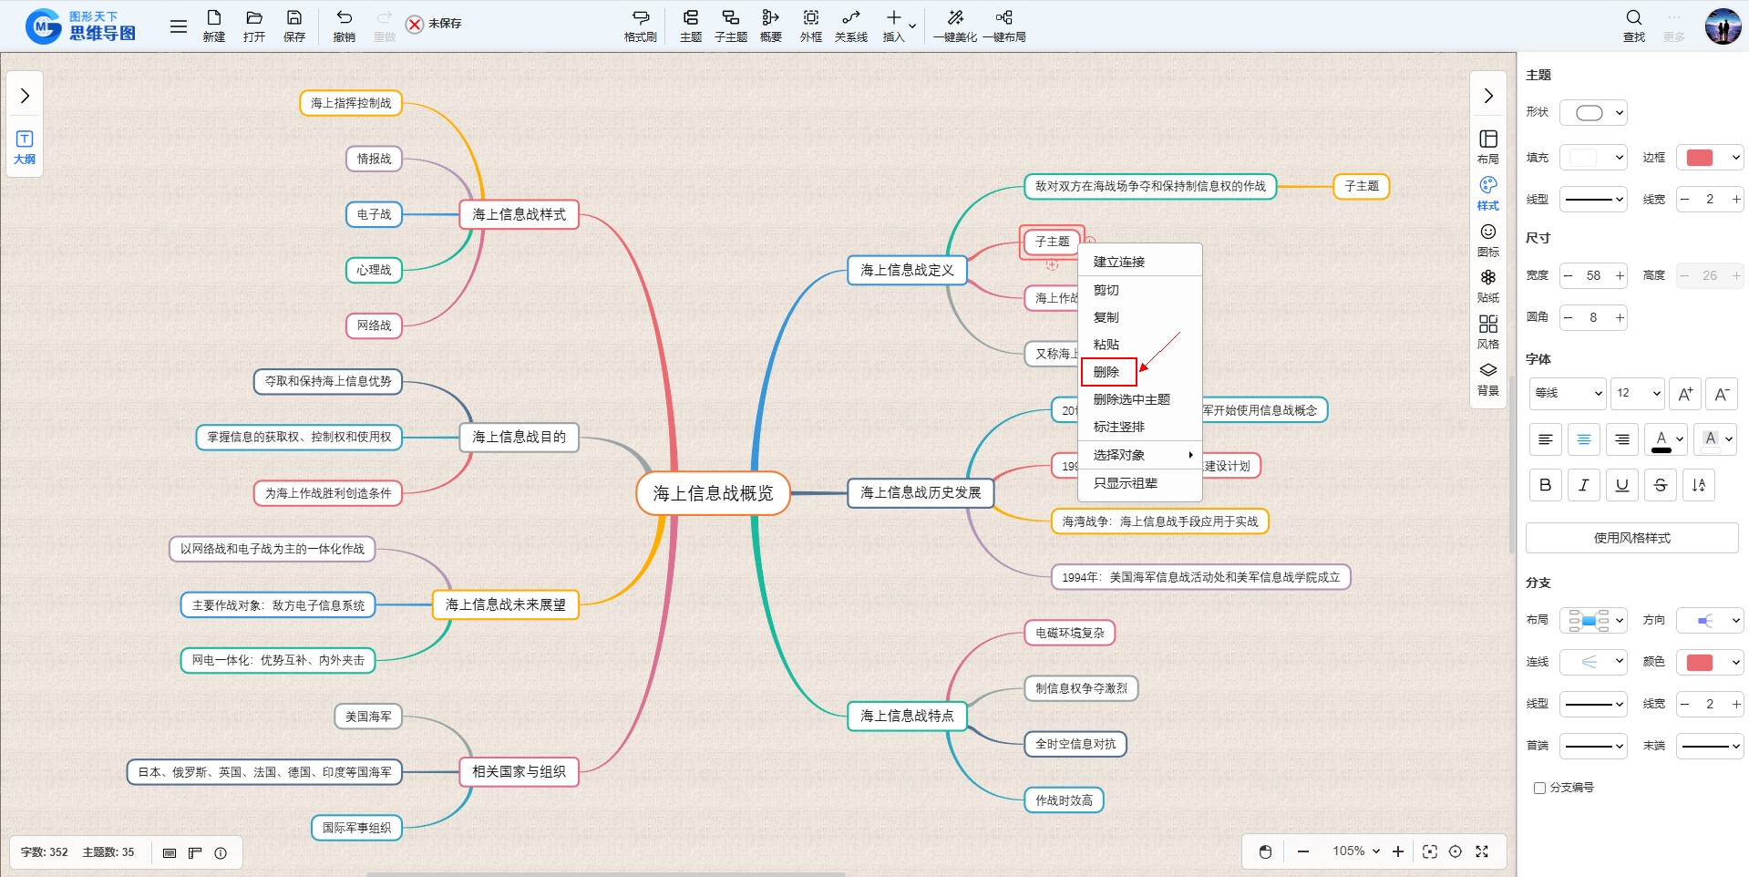The image size is (1749, 877).
Task: Enable the 分支编号 checkbox
Action: point(1539,788)
